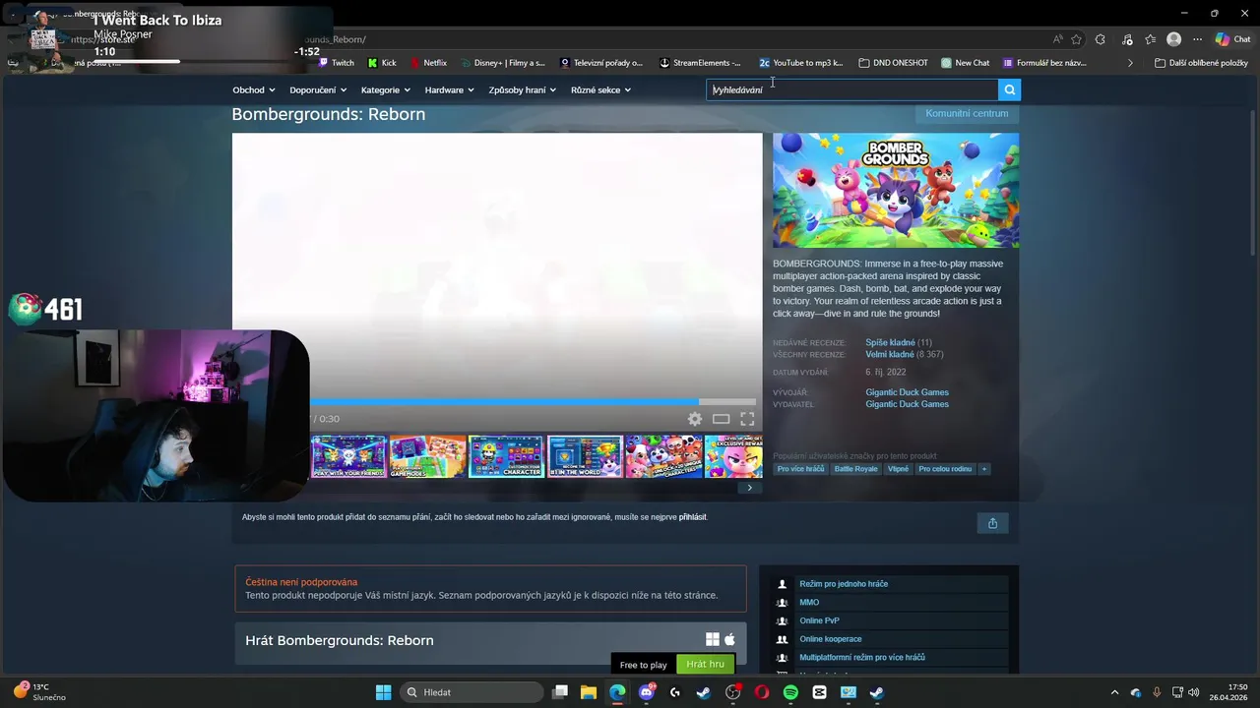Open the Různé sekce dropdown

(x=600, y=89)
